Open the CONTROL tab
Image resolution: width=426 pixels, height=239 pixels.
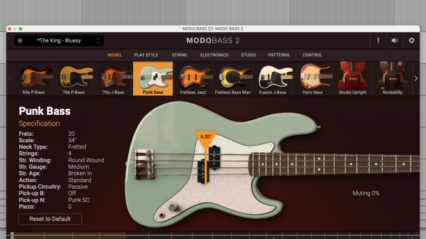[312, 55]
